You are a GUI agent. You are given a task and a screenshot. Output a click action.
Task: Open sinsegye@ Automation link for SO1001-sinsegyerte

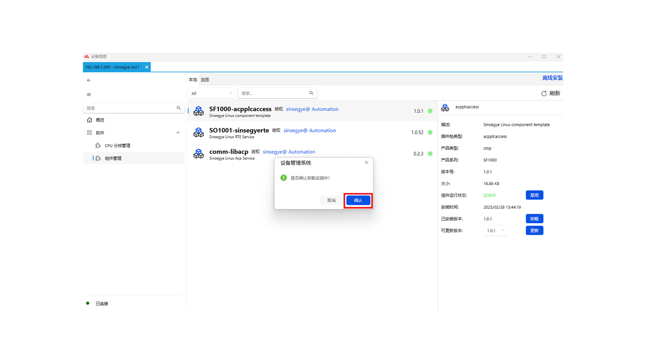(x=310, y=130)
